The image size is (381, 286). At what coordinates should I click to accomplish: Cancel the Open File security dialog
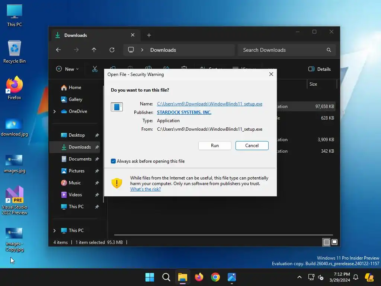tap(252, 146)
